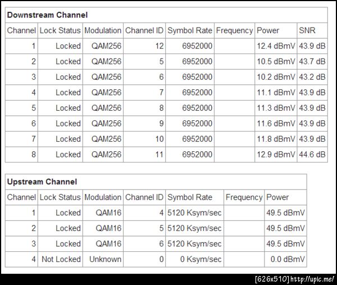Click the Upstream Symbol Rate header
The width and height of the screenshot is (337, 285).
190,197
